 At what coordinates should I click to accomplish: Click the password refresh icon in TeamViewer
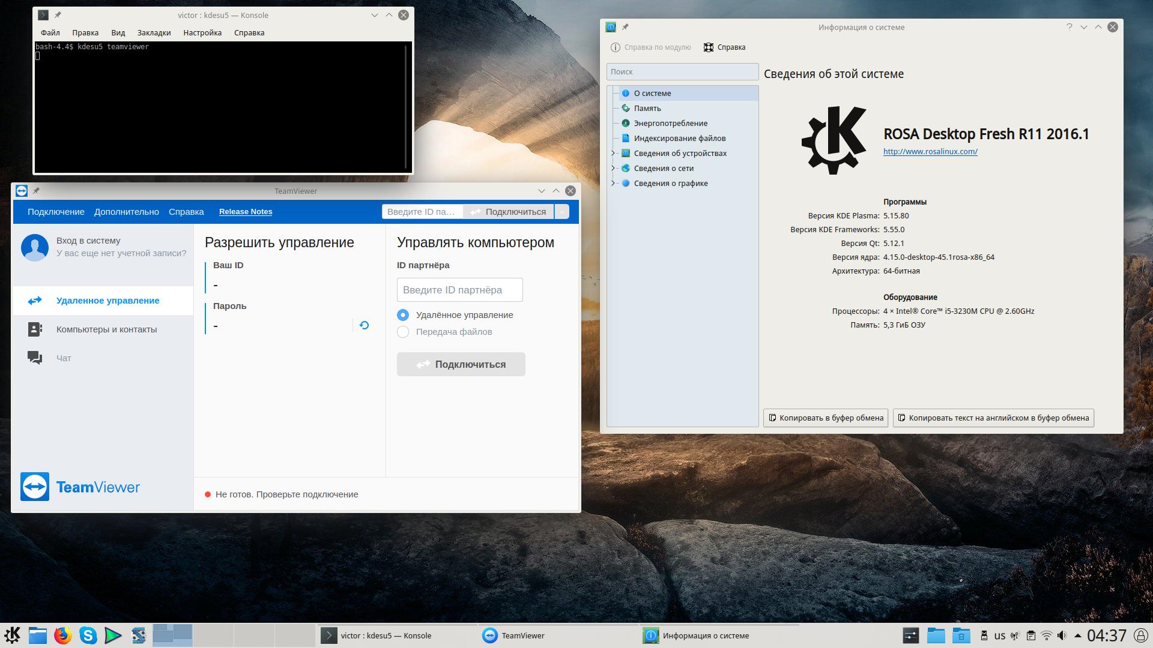[364, 325]
